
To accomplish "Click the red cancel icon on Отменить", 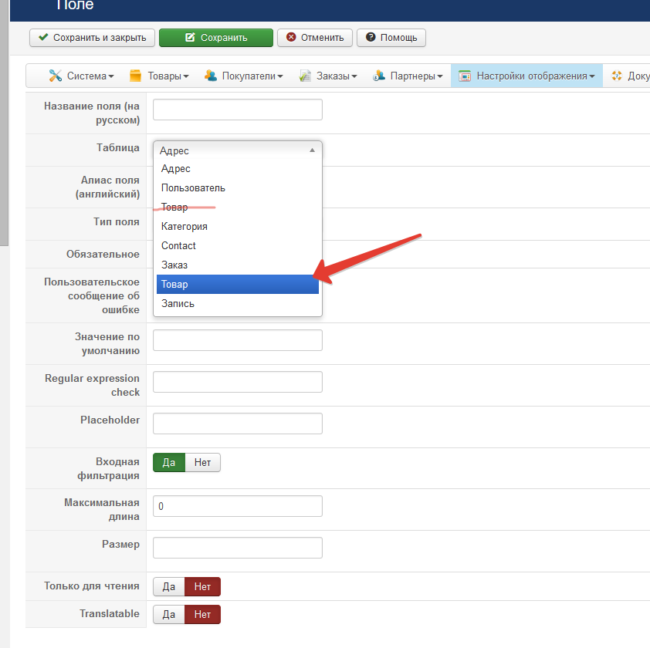I will click(292, 37).
